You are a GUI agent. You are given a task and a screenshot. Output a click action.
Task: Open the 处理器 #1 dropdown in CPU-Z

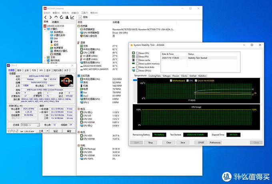(x=30, y=125)
